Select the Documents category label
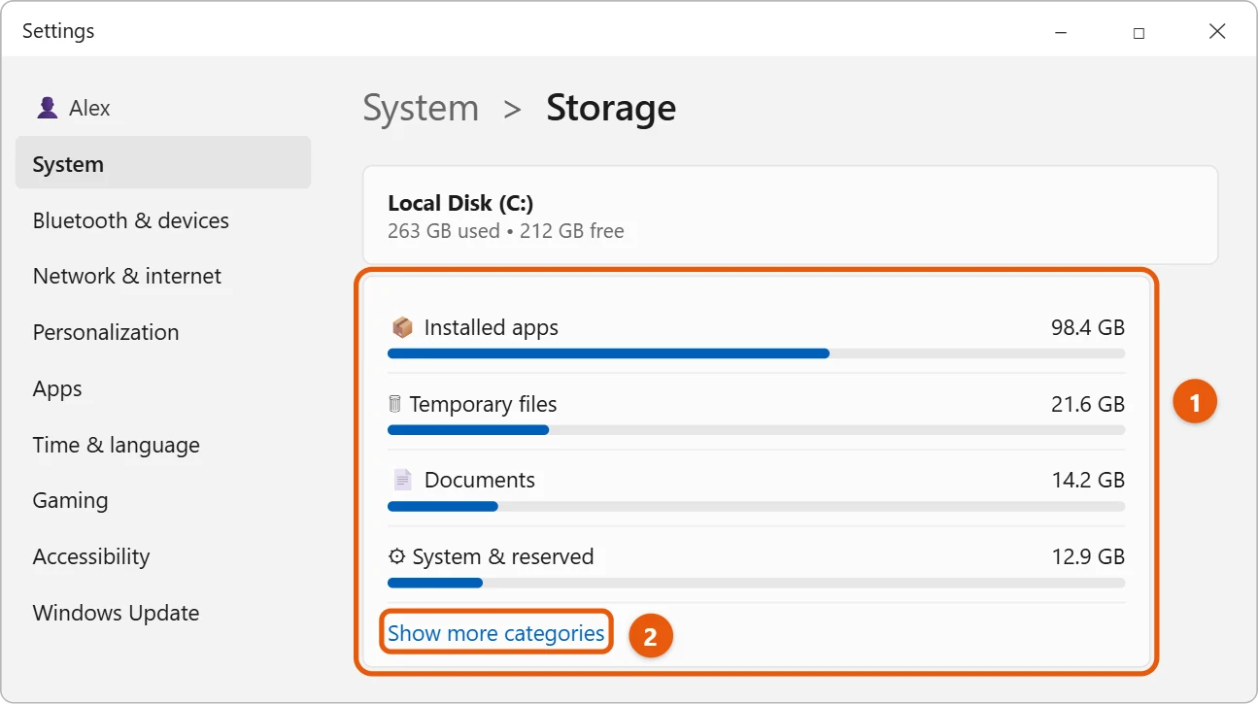This screenshot has height=704, width=1258. point(479,480)
